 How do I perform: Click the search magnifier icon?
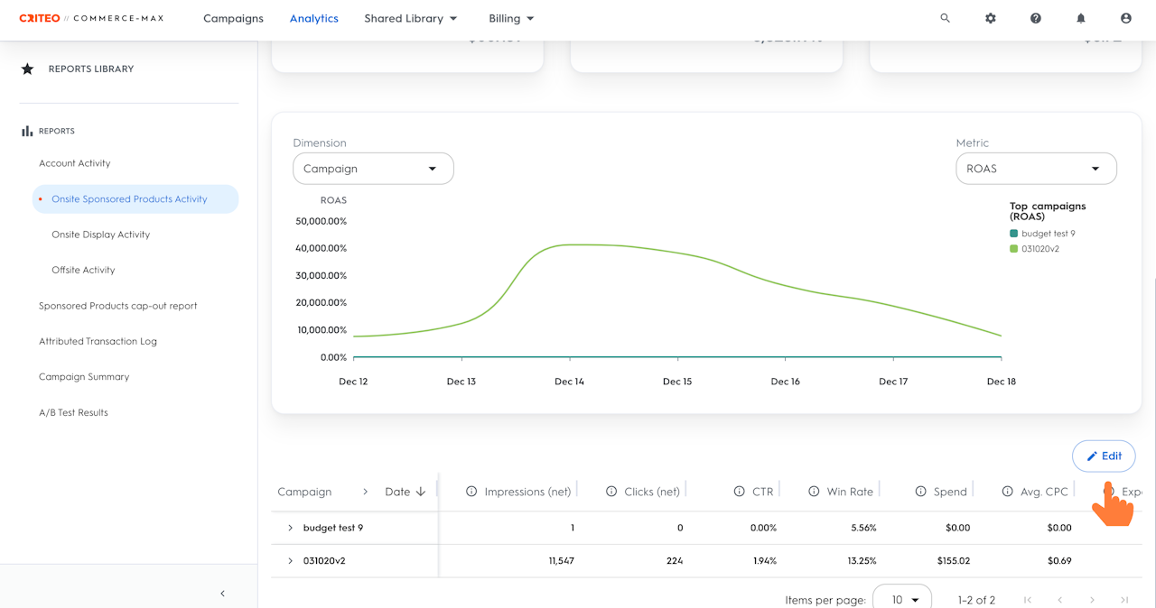(x=945, y=18)
